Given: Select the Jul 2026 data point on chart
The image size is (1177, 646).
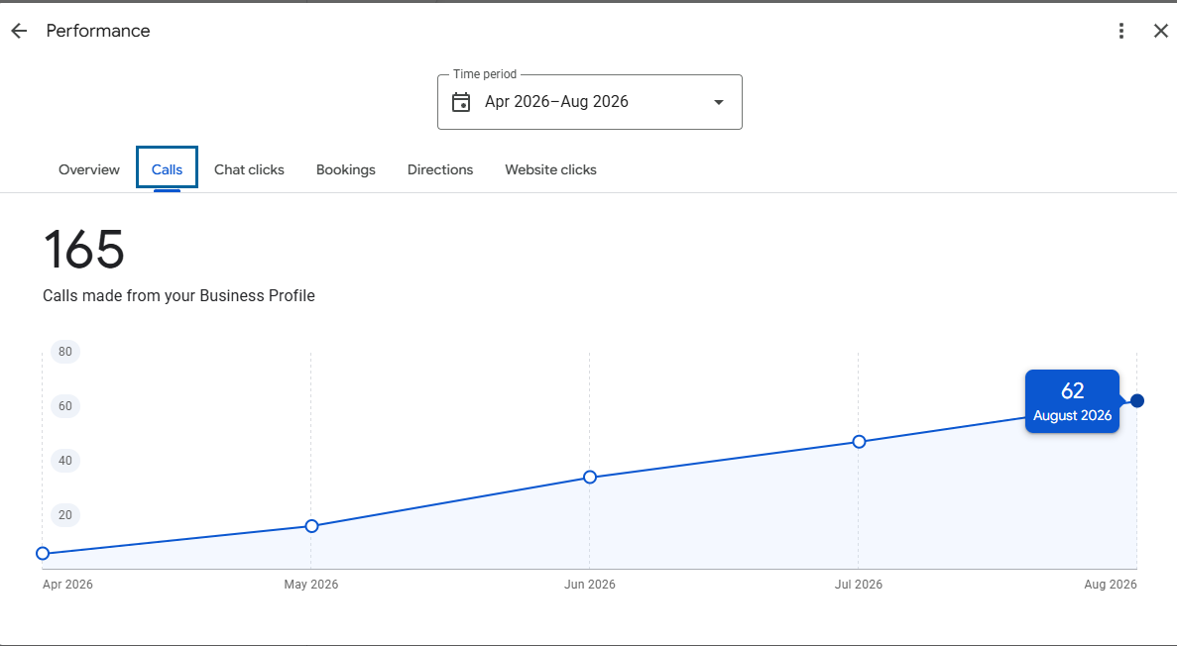Looking at the screenshot, I should point(860,442).
